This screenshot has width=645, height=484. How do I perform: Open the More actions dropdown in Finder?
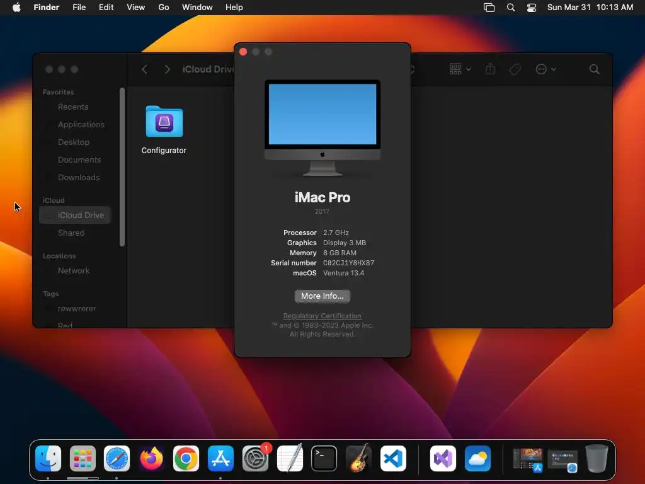(546, 69)
